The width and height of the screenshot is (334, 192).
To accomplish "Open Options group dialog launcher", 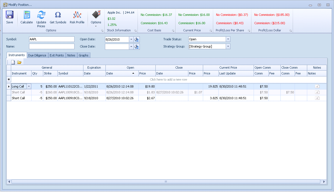I will tap(102, 31).
